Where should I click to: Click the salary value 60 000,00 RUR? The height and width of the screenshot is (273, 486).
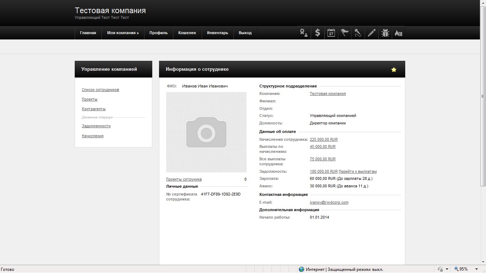(x=323, y=178)
